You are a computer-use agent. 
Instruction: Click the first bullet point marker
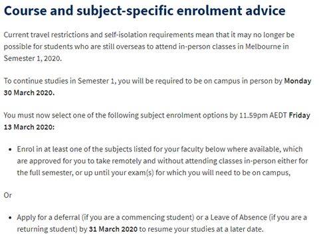[x=10, y=150]
